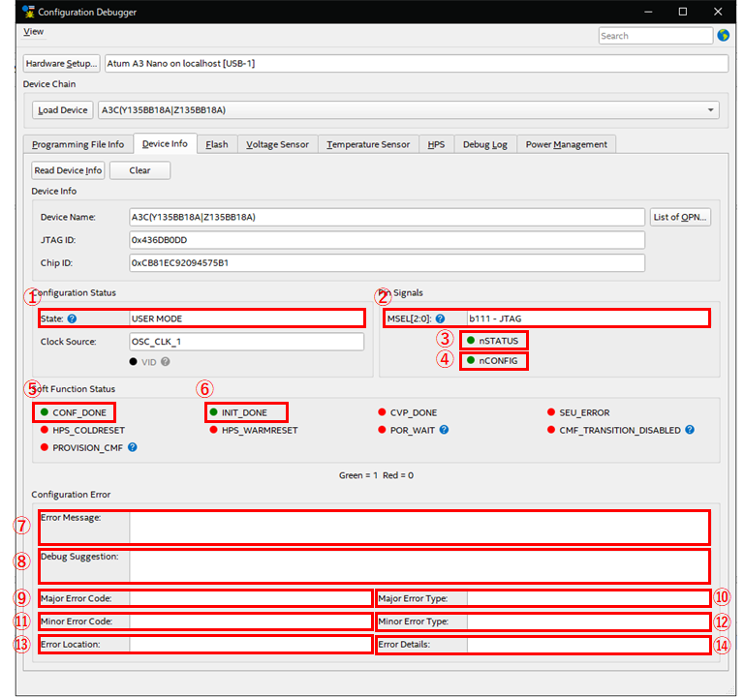Screen dimensions: 744x697
Task: Click into the Search field
Action: tap(655, 36)
